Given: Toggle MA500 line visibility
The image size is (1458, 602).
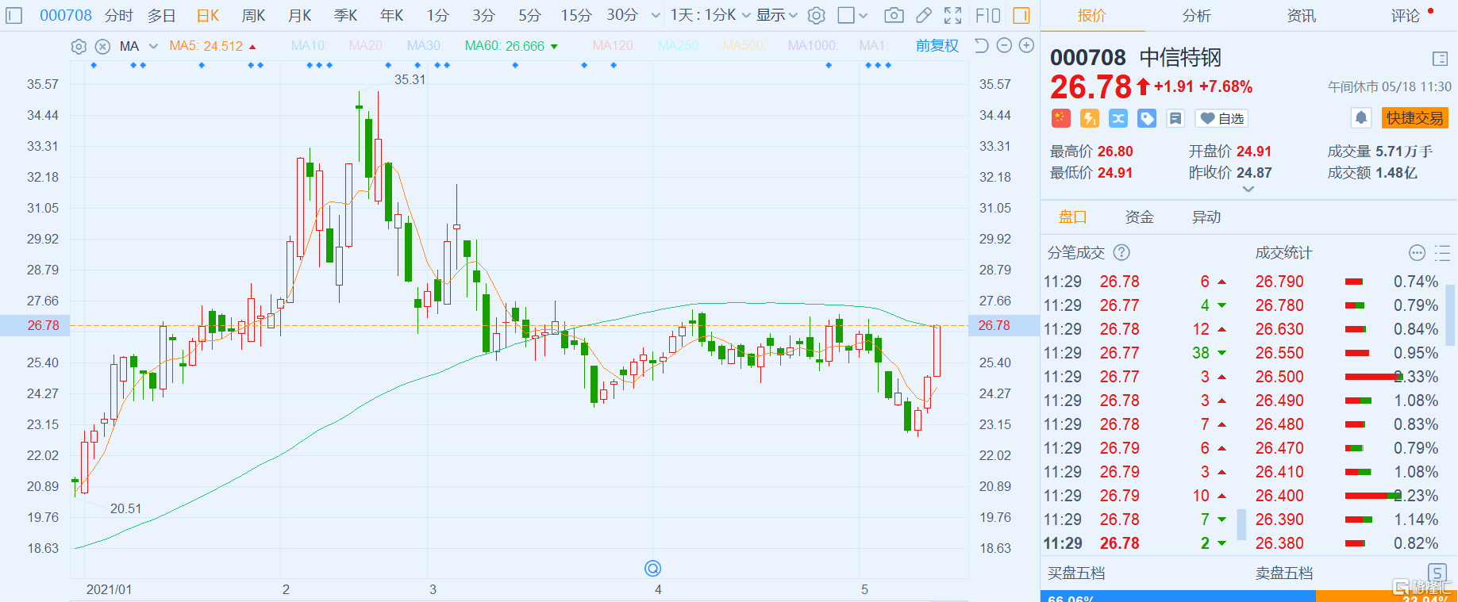Looking at the screenshot, I should point(744,46).
